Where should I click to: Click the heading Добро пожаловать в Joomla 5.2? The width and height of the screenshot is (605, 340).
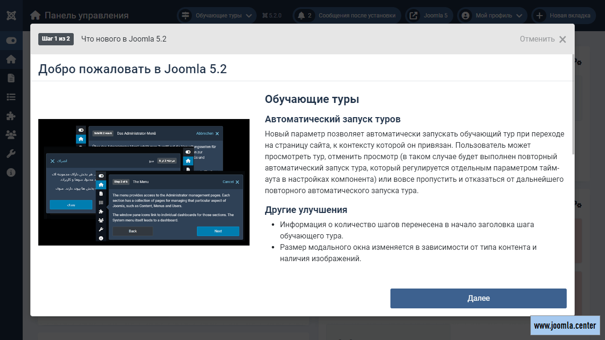click(x=132, y=69)
